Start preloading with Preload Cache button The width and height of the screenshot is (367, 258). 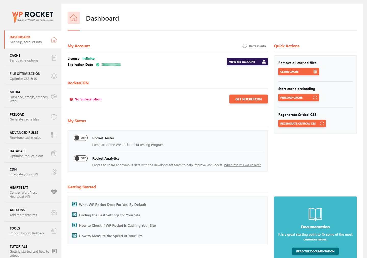(298, 98)
